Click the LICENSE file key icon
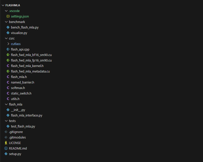203x162 pixels. point(6,143)
